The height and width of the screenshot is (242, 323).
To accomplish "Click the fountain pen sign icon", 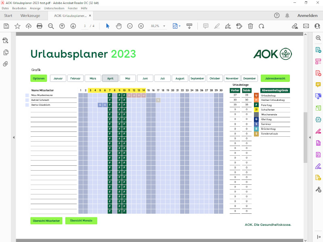I will [228, 26].
